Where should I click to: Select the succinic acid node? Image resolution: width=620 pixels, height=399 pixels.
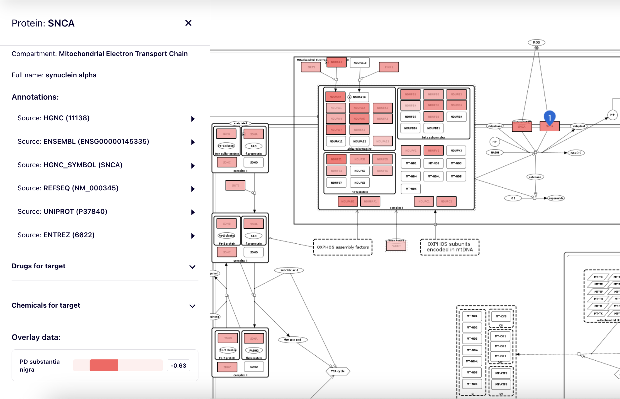click(x=289, y=270)
